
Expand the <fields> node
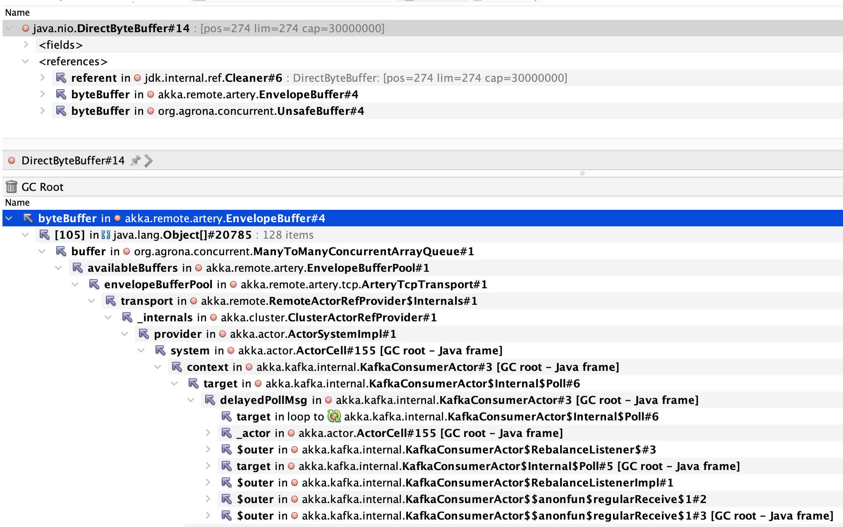tap(26, 45)
